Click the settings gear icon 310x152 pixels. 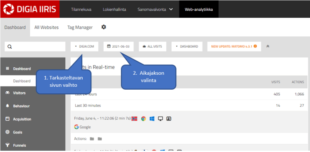coord(104,27)
